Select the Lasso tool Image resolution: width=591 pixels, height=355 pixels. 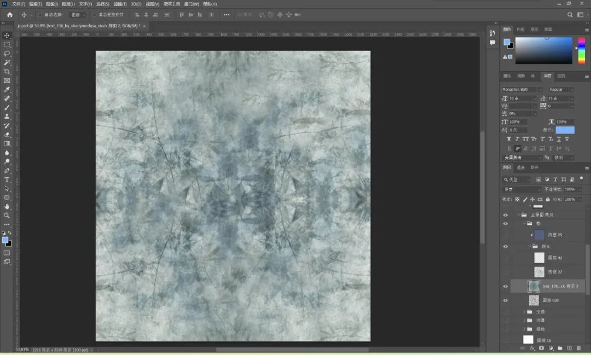tap(7, 54)
